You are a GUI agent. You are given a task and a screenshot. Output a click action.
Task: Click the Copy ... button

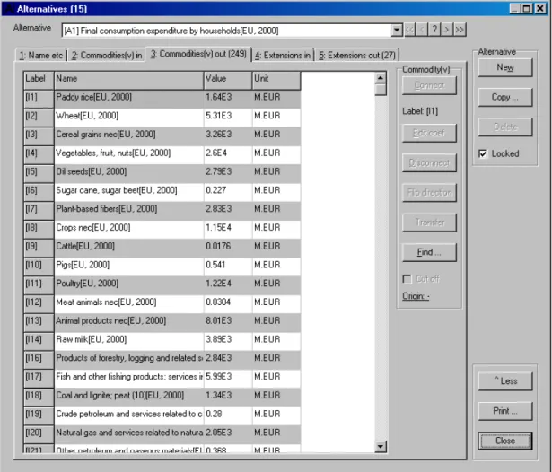[x=504, y=97]
